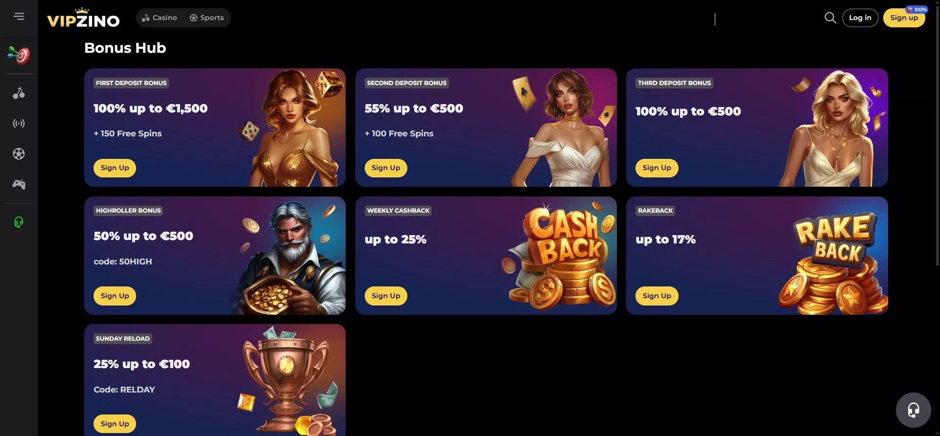Viewport: 940px width, 436px height.
Task: Open the cherries casino icon in sidebar
Action: (19, 93)
